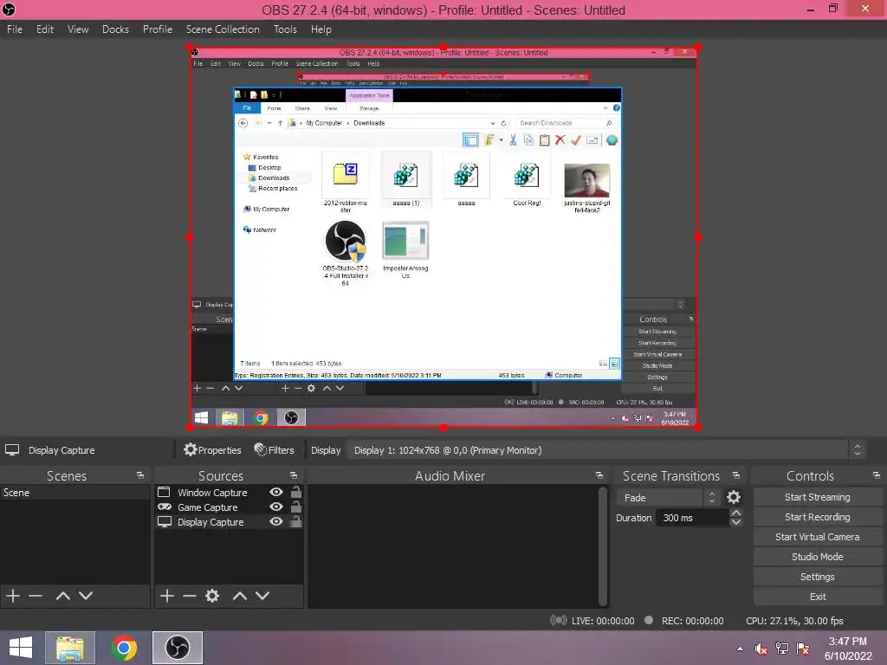Open source Filters button
Screen dimensions: 887x665
click(x=275, y=450)
